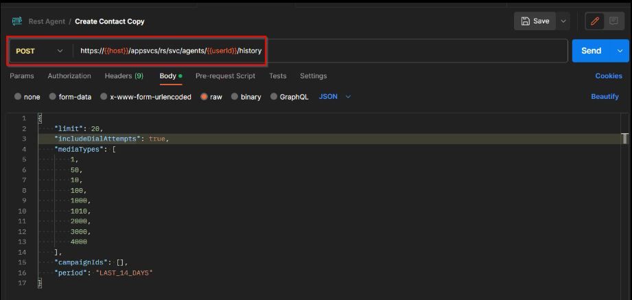The image size is (632, 300).
Task: Open the JSON format dropdown
Action: 335,97
